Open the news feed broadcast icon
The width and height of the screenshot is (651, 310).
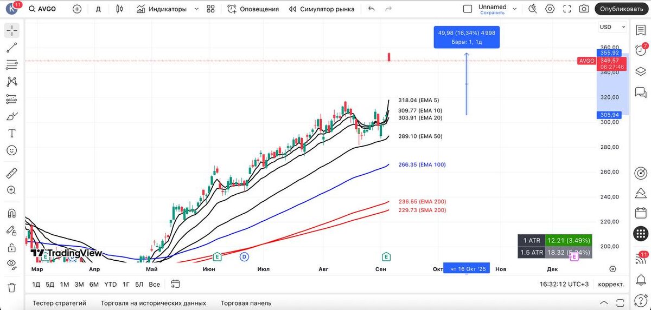pos(641,259)
